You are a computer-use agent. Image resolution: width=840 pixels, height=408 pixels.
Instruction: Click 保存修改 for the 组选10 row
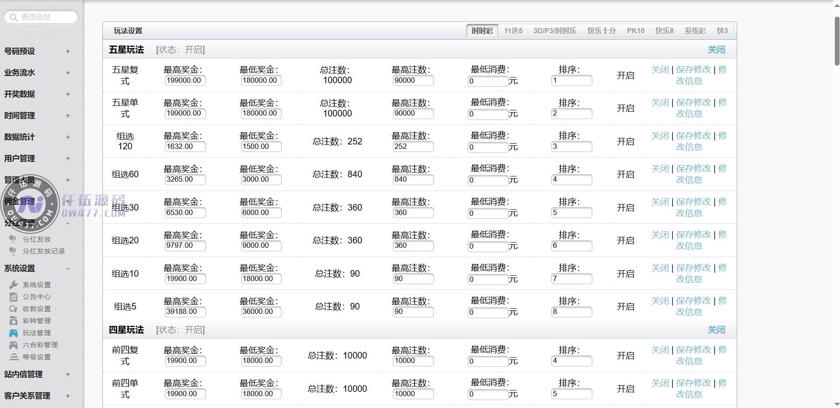(x=693, y=268)
